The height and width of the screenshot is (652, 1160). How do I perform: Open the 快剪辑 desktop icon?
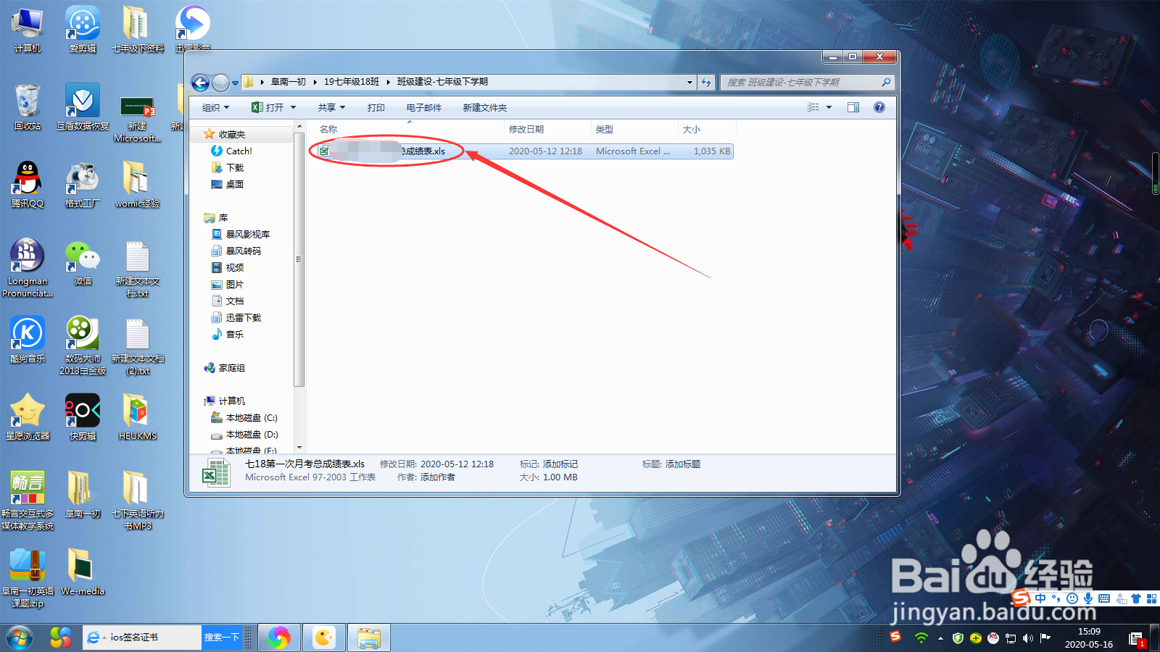(x=83, y=417)
